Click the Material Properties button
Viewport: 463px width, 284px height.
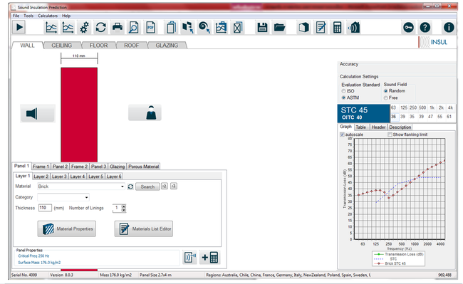coord(67,229)
